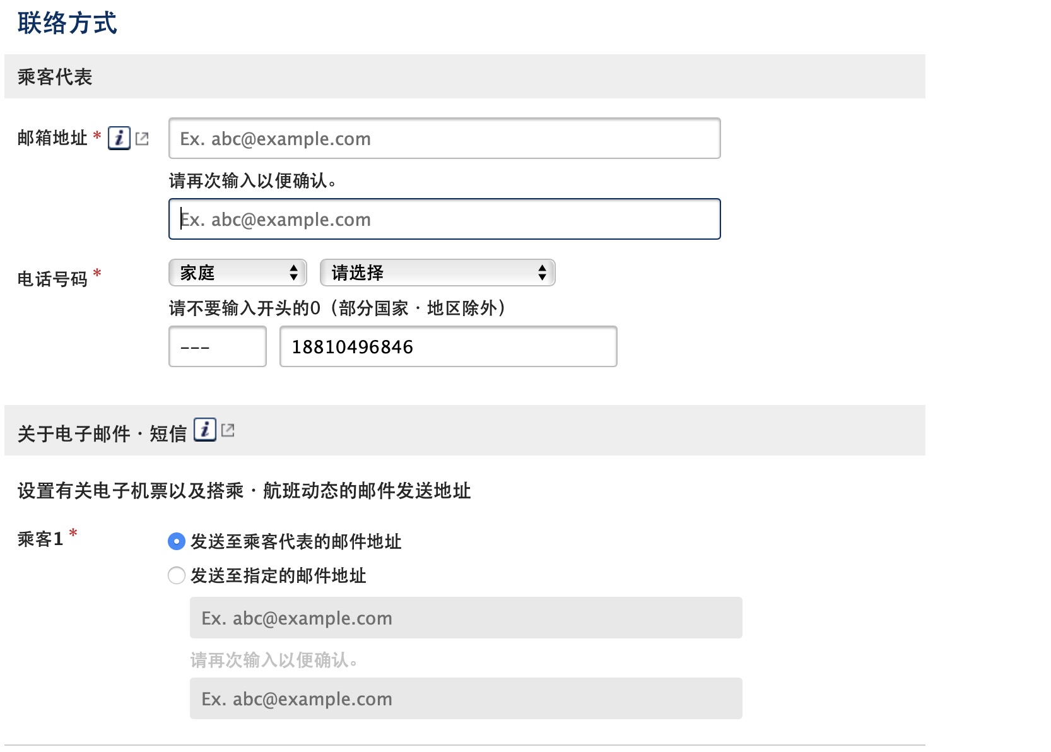Screen dimensions: 1051x752
Task: Click 设置有关电子机票以及搭乘·航班动态的邮件发送地址 text
Action: 244,491
